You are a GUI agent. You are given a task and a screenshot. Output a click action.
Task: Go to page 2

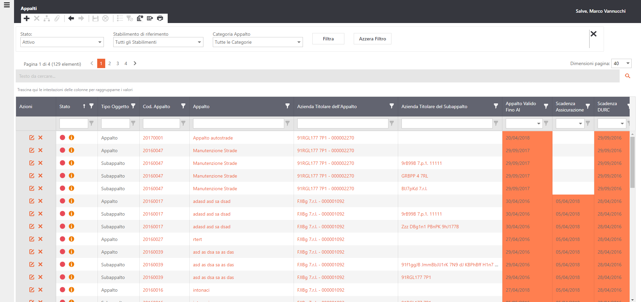coord(110,63)
